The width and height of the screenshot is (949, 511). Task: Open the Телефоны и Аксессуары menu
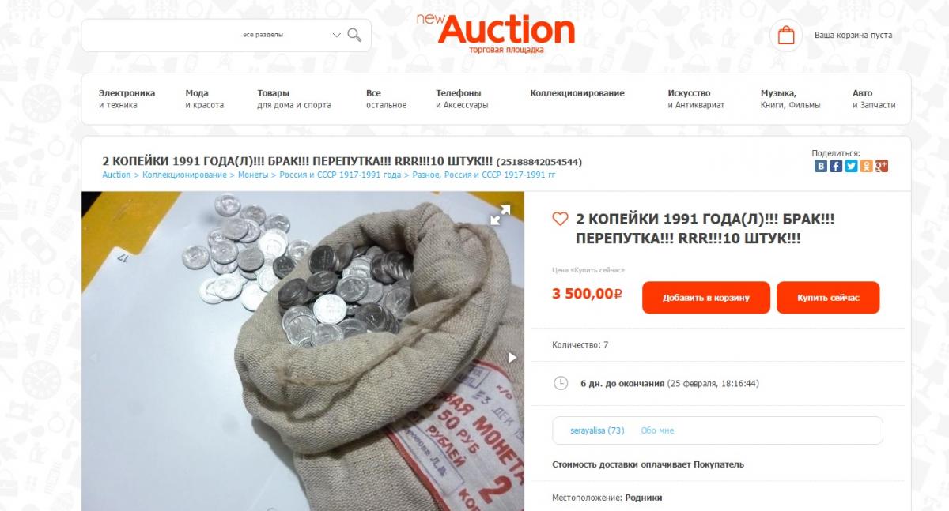pyautogui.click(x=462, y=99)
